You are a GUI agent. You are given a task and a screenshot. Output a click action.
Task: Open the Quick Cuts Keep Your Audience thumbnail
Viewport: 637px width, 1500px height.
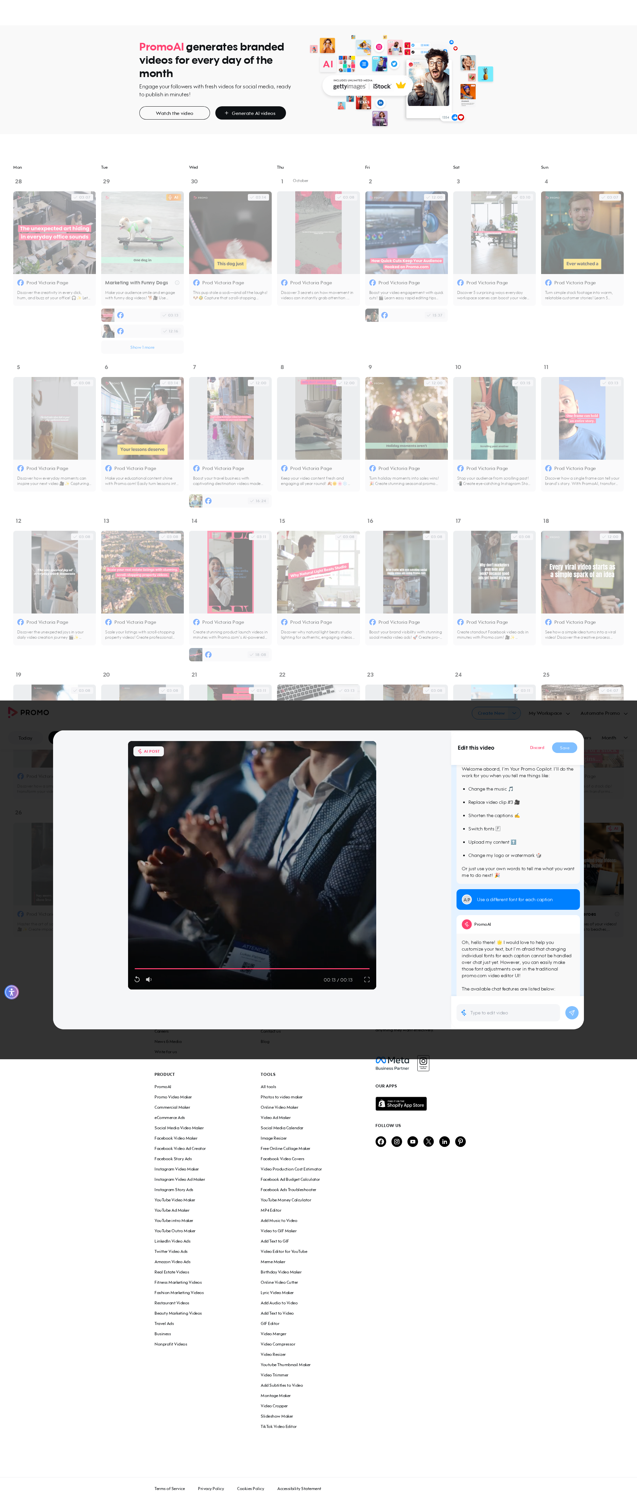click(407, 232)
